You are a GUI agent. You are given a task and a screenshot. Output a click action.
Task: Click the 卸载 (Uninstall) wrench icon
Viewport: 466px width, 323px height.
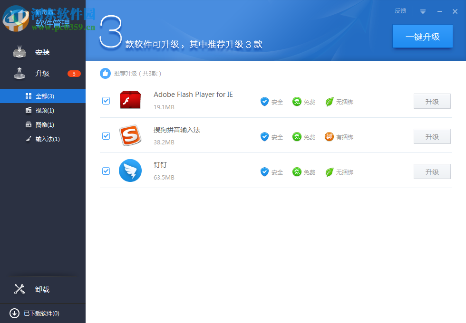click(19, 289)
